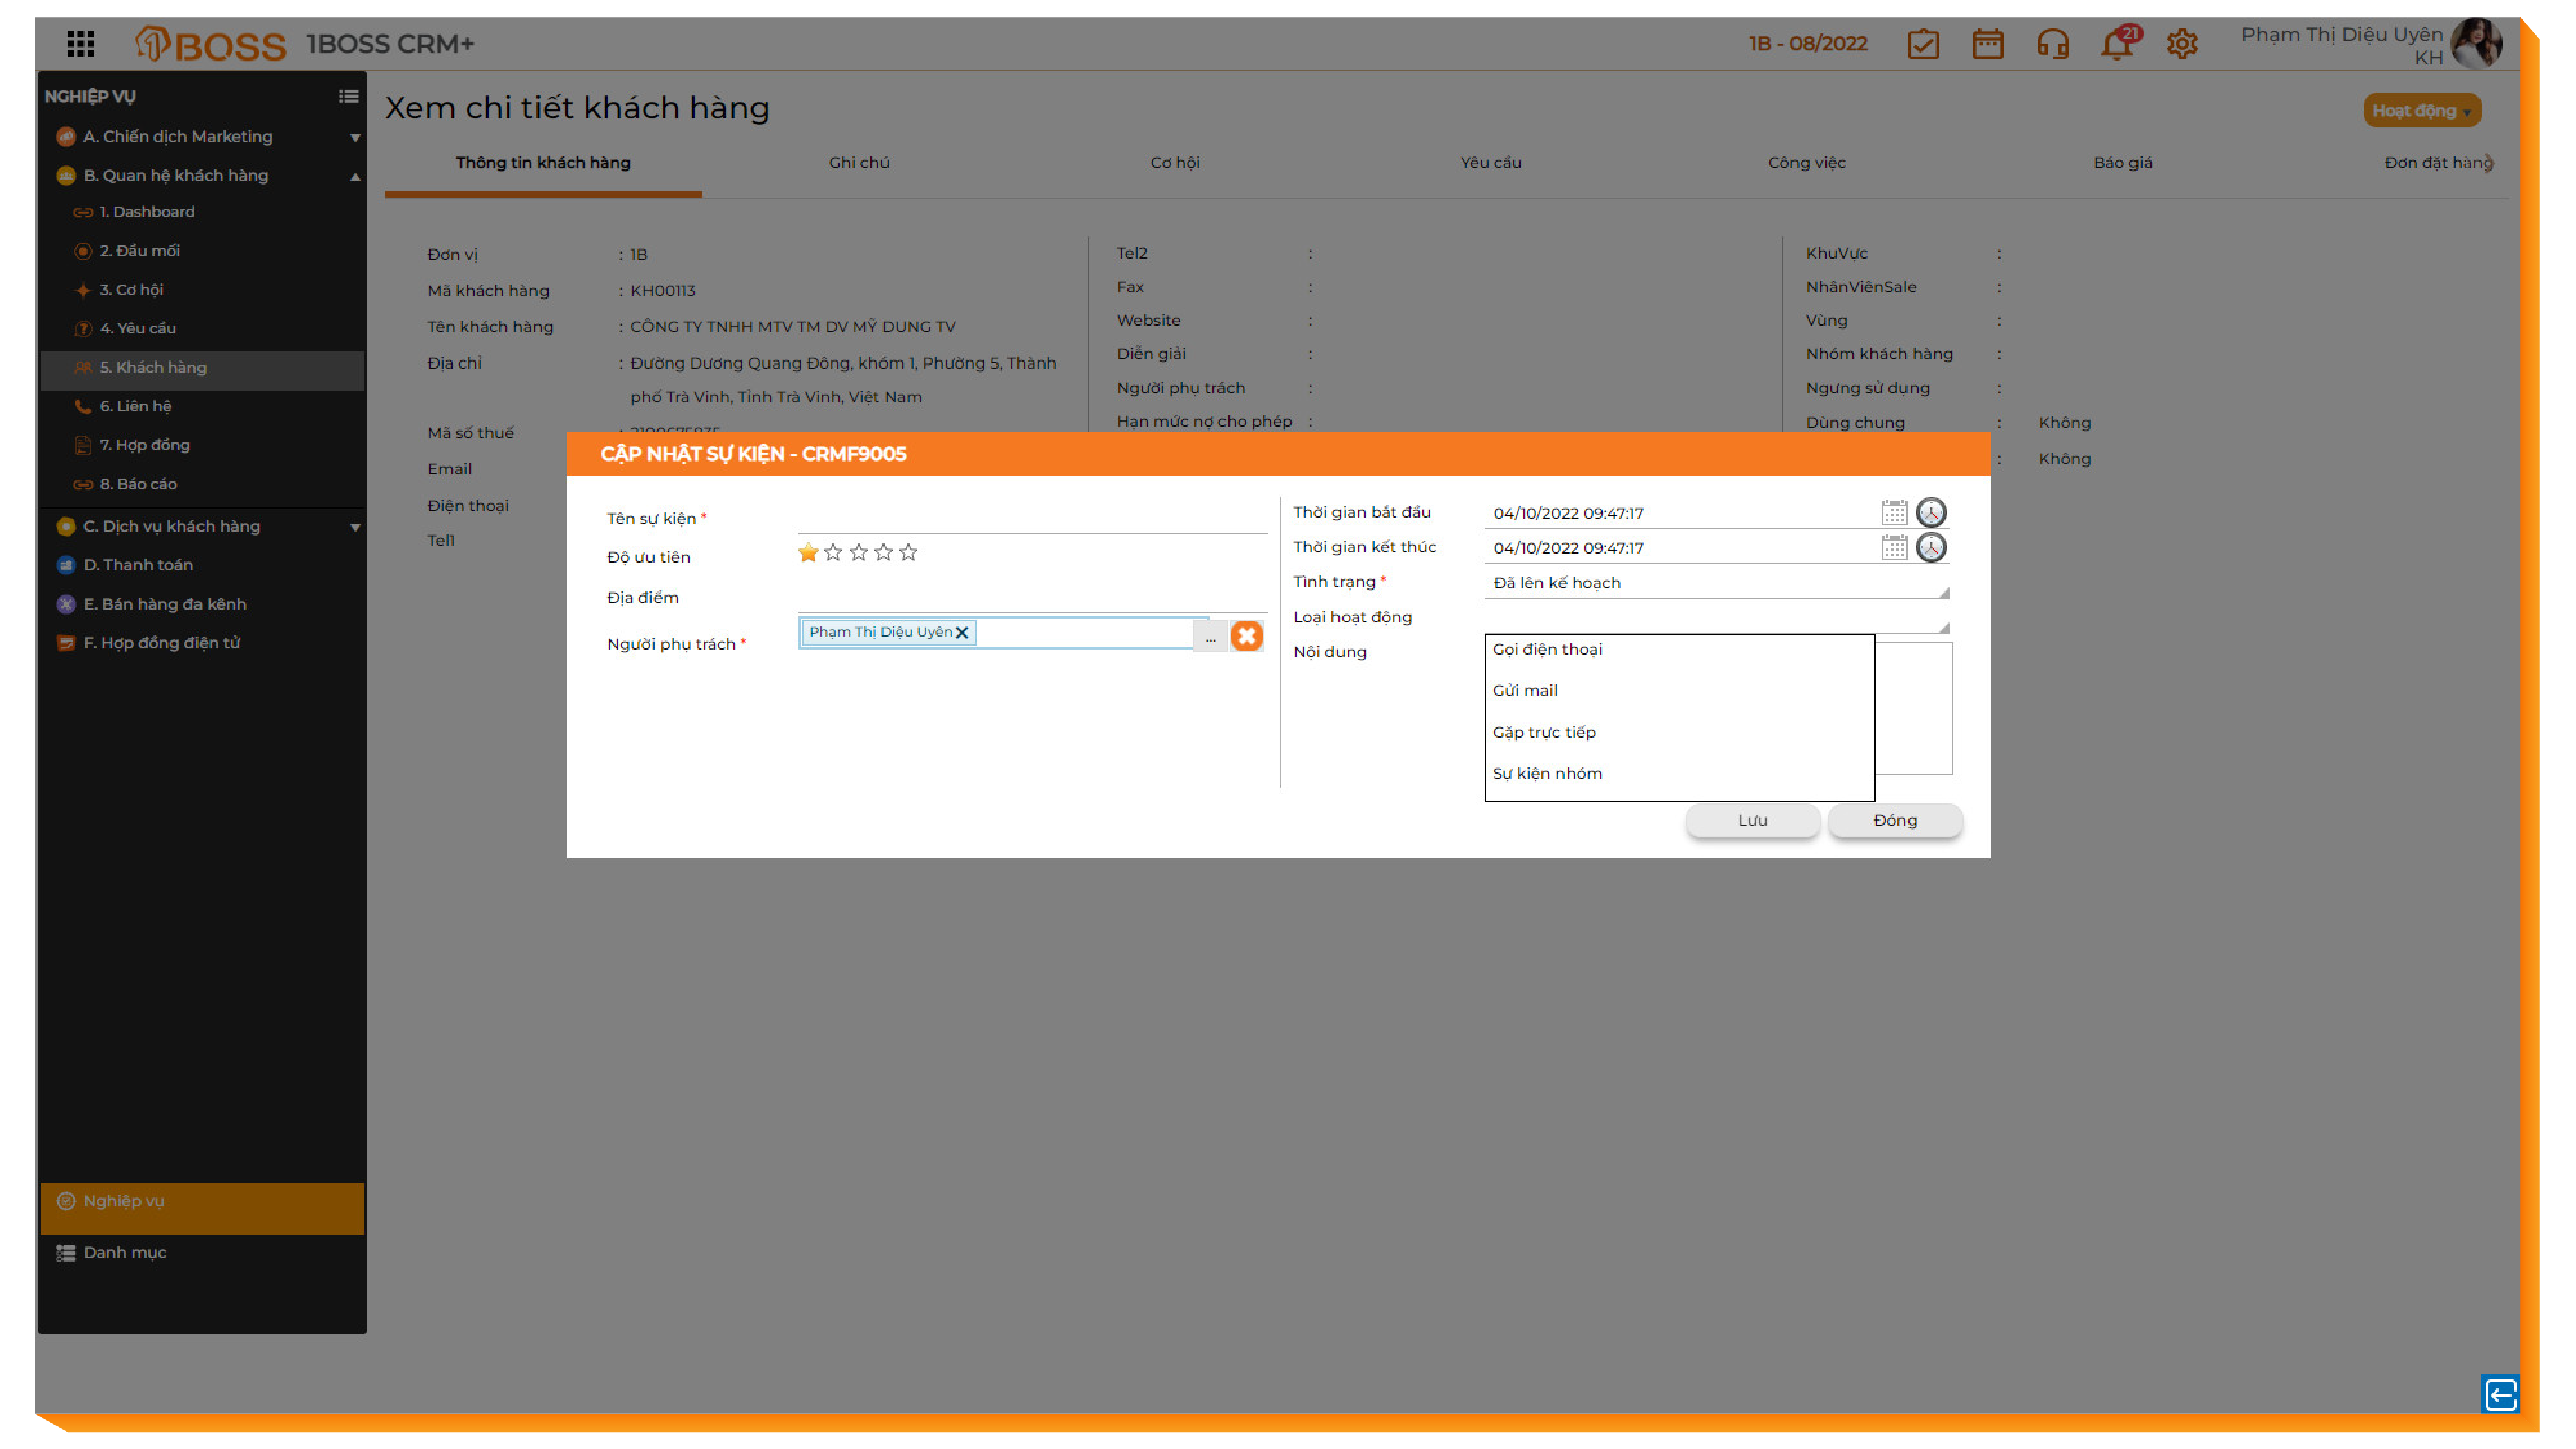This screenshot has height=1449, width=2576.
Task: Clear assignees with orange X button
Action: click(1246, 636)
